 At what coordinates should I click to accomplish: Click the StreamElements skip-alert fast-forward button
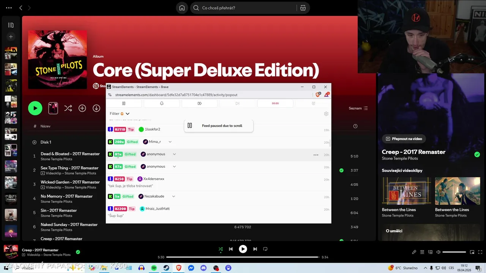click(199, 103)
